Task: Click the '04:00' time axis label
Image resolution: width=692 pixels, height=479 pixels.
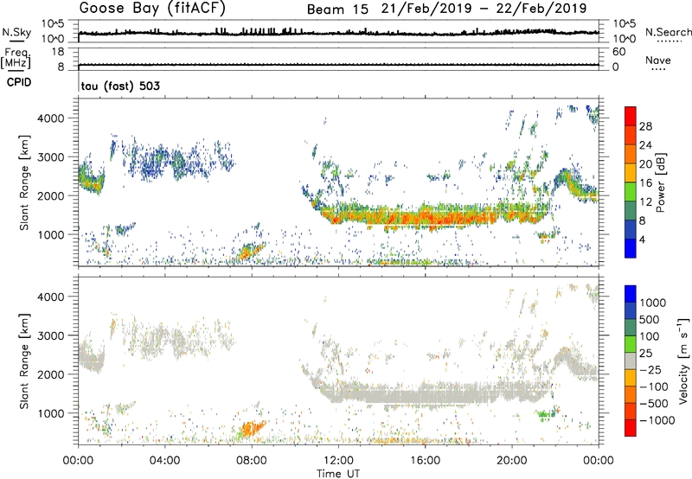Action: tap(164, 461)
